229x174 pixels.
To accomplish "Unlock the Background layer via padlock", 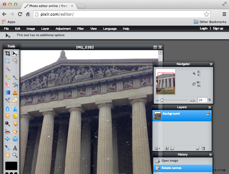I will tap(208, 114).
